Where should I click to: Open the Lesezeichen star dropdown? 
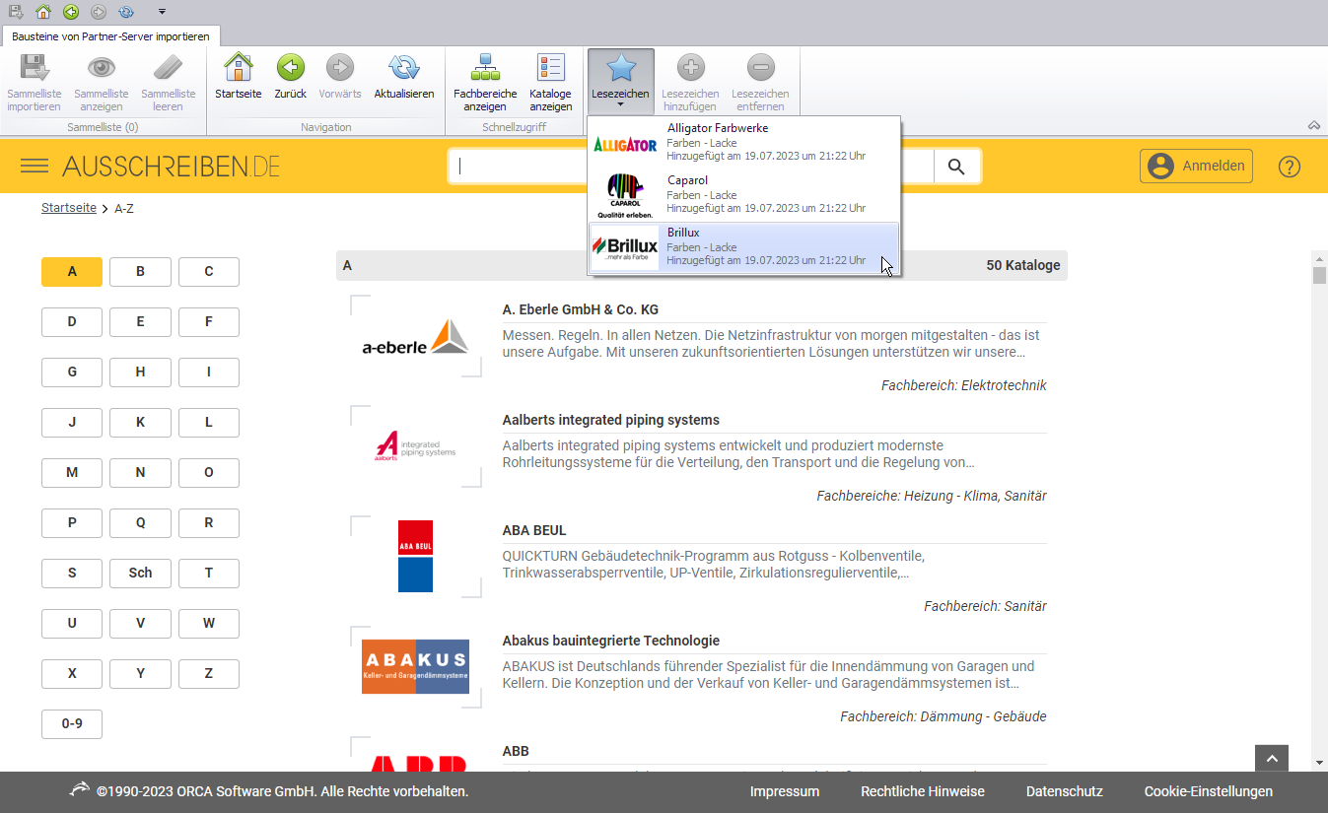click(x=621, y=81)
